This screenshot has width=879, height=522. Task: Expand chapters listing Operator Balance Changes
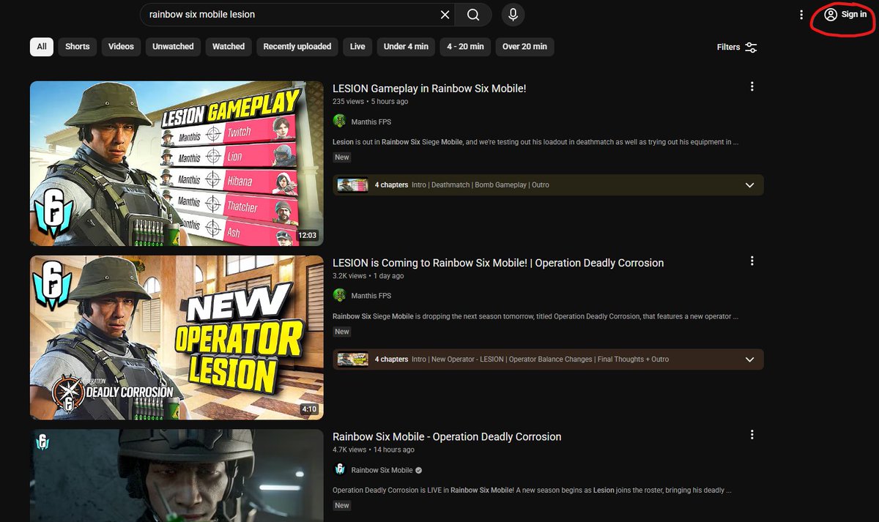coord(548,359)
